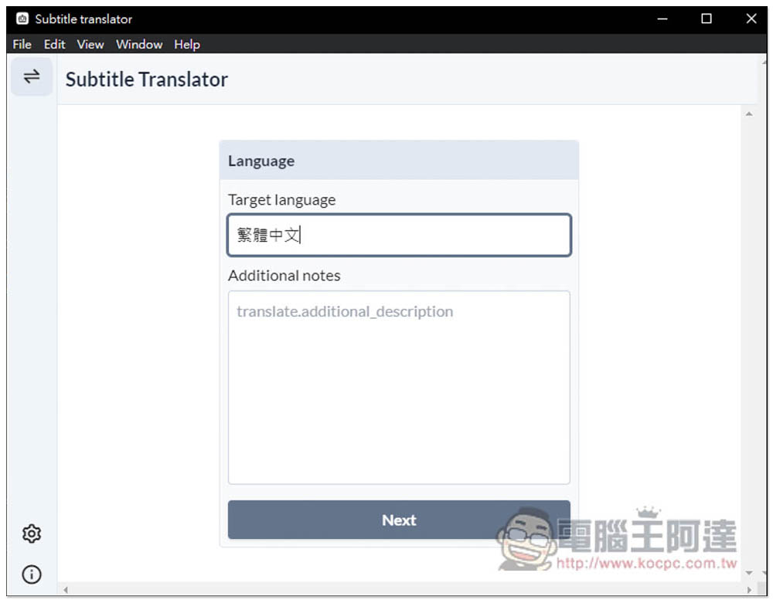Click the Language panel header
The height and width of the screenshot is (603, 773).
[399, 161]
